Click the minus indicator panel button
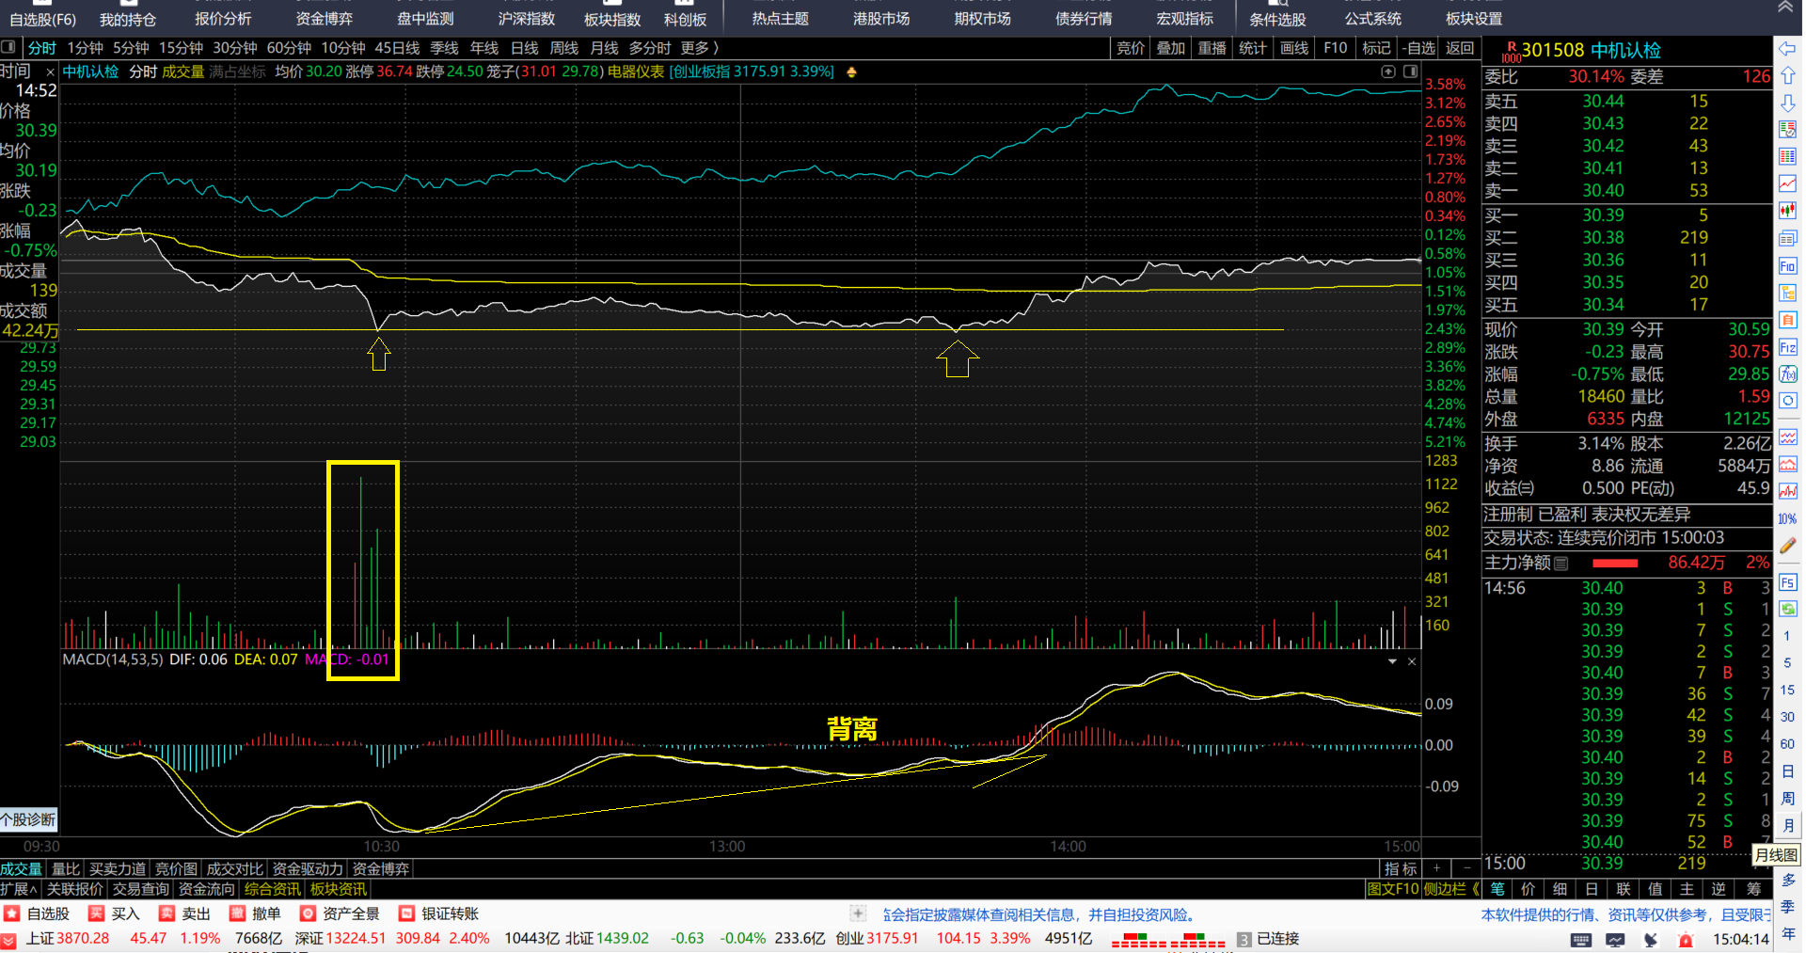 click(1466, 868)
